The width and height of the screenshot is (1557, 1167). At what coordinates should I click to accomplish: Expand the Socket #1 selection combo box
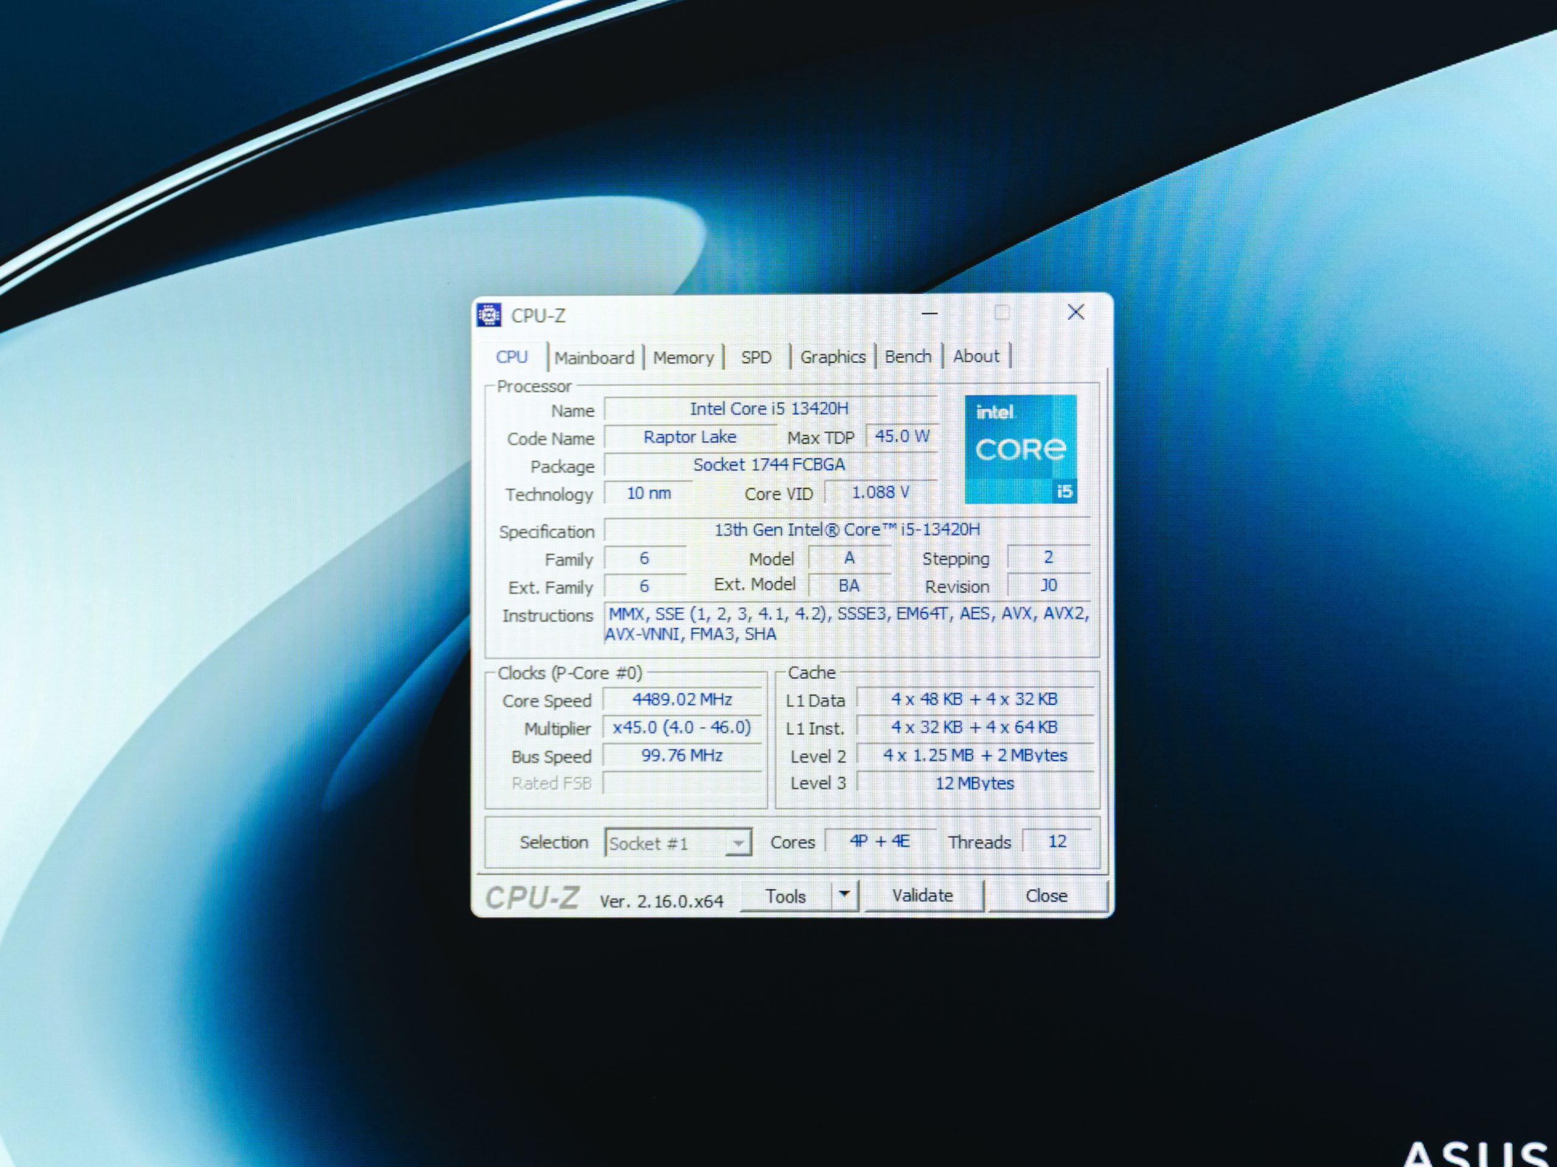click(738, 842)
